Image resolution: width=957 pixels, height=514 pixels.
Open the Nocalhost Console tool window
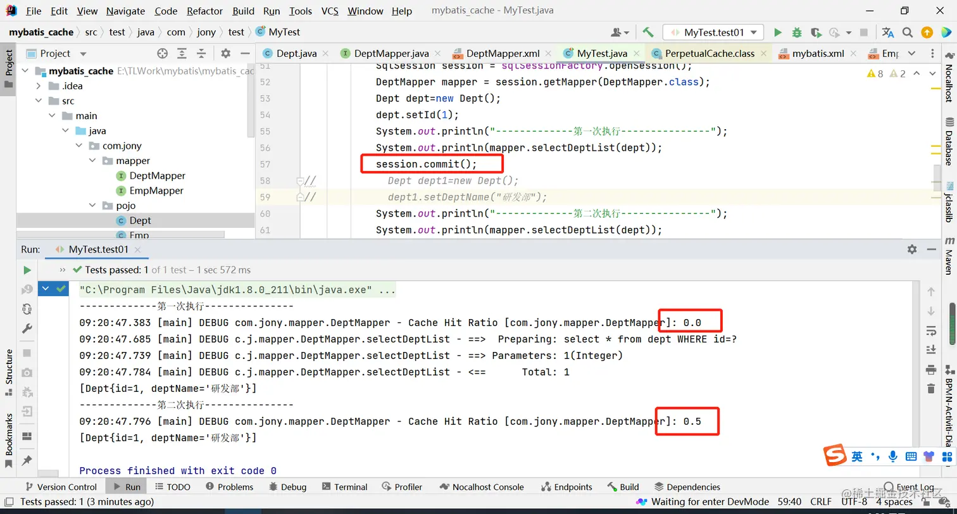pos(481,487)
